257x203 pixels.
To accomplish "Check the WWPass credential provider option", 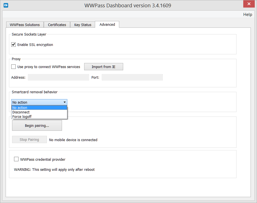I will [x=16, y=159].
